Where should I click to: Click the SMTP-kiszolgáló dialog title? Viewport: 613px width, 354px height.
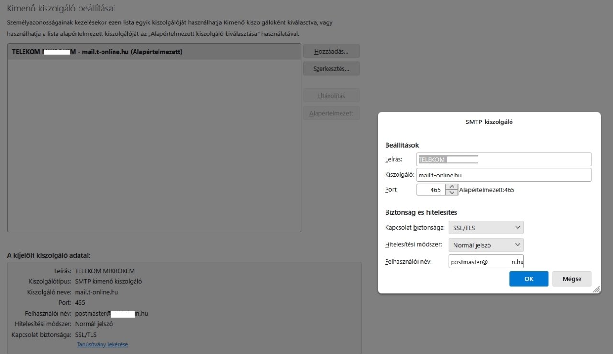(x=489, y=122)
